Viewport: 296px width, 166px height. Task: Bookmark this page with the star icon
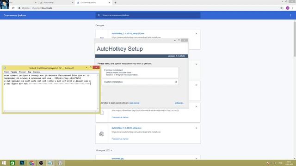[x=282, y=8]
